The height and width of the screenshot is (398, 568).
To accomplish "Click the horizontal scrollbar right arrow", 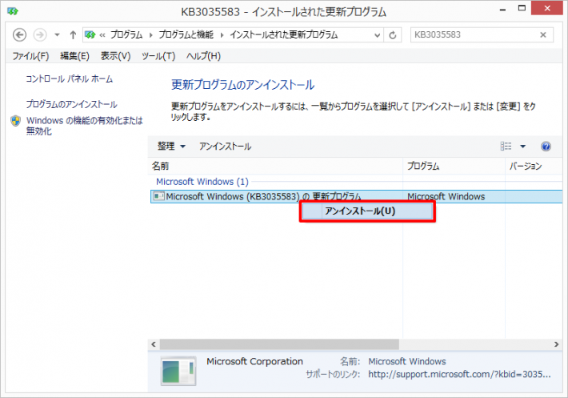I will pyautogui.click(x=557, y=344).
